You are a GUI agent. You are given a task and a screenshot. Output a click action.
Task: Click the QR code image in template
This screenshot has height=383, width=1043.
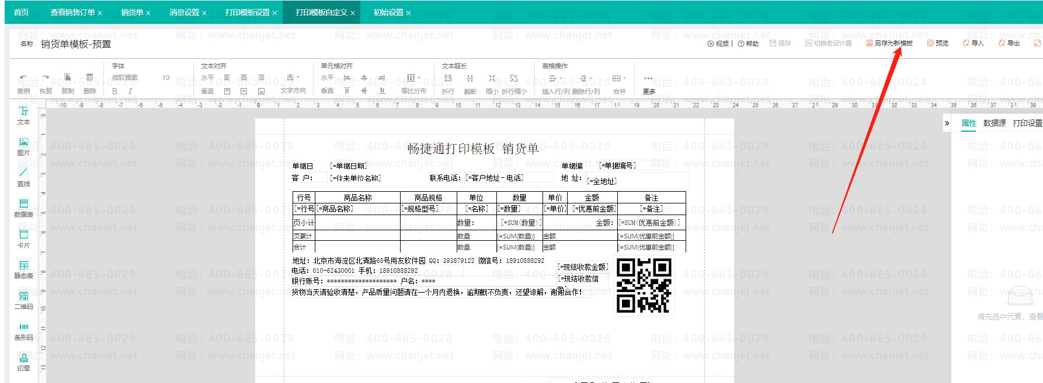pyautogui.click(x=644, y=286)
